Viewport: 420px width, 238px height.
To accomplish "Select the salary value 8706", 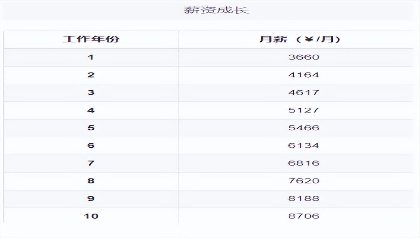I will tap(304, 216).
